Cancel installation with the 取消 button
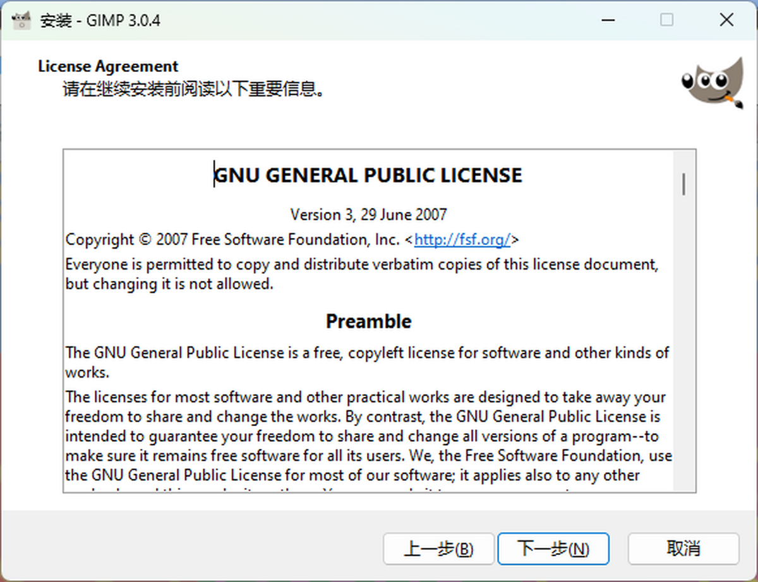The height and width of the screenshot is (582, 758). 683,548
